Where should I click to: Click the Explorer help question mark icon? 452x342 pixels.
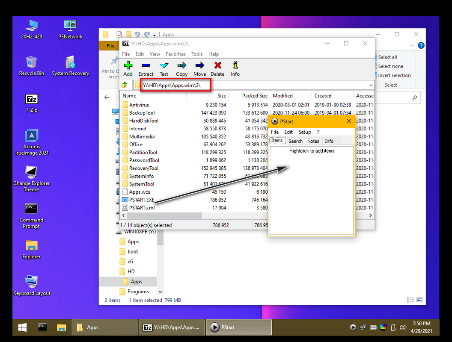[x=421, y=45]
